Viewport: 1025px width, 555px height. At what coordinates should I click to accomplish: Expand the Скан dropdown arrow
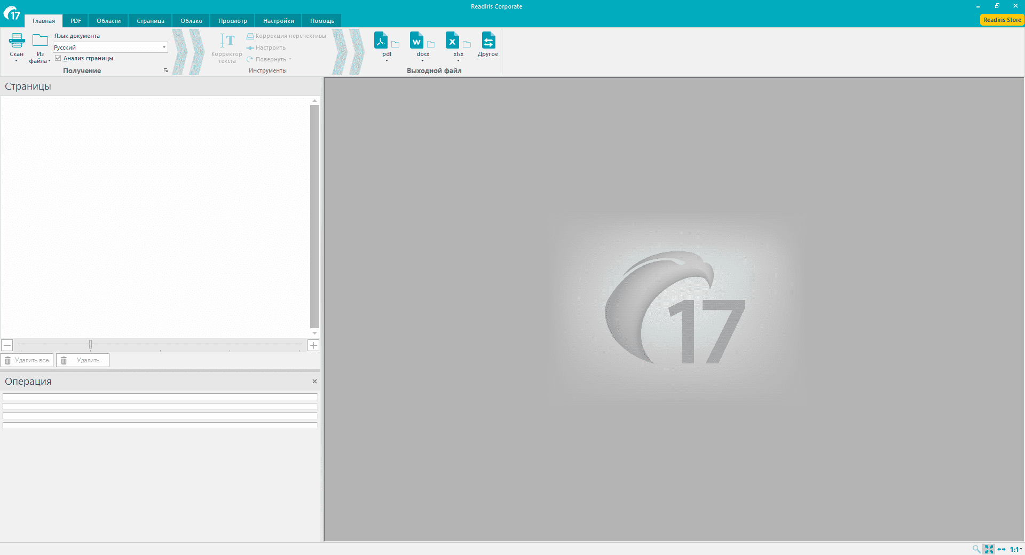click(x=17, y=61)
